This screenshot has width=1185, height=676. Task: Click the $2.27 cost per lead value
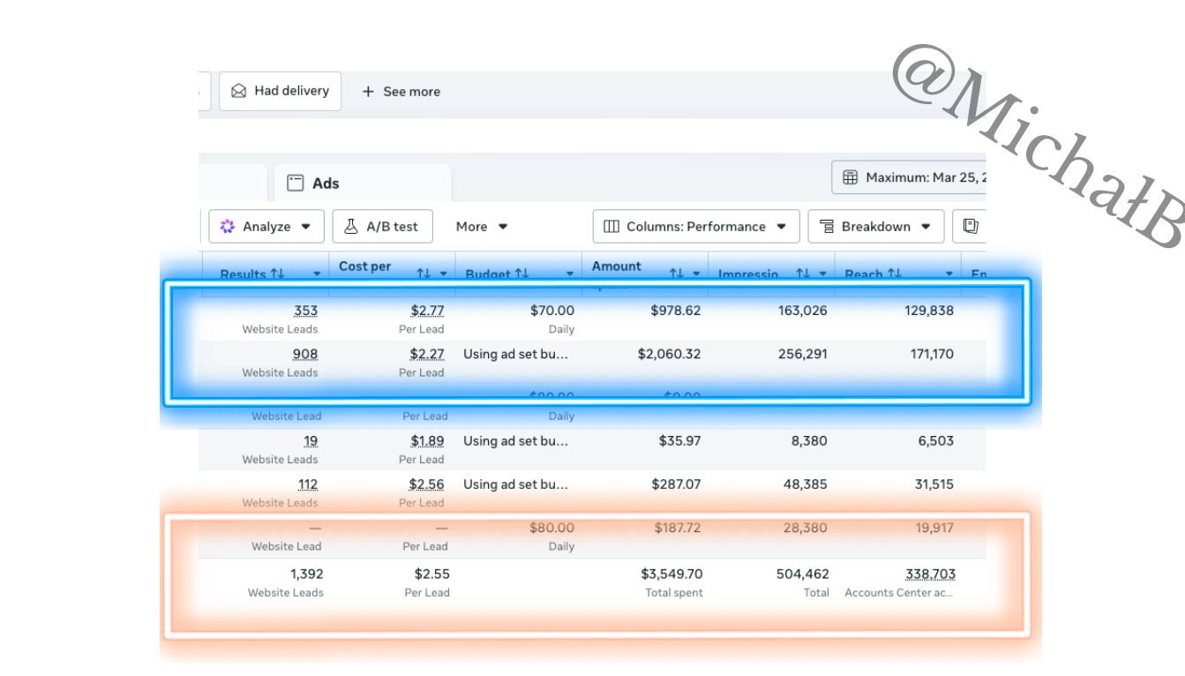[427, 354]
